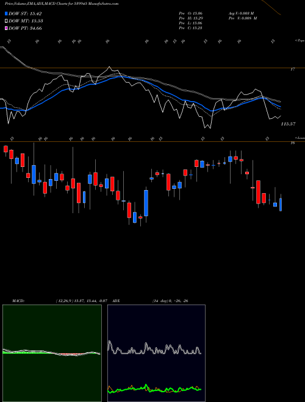
Task: Click the magenta DOW PT legend swatch
Action: click(6, 28)
